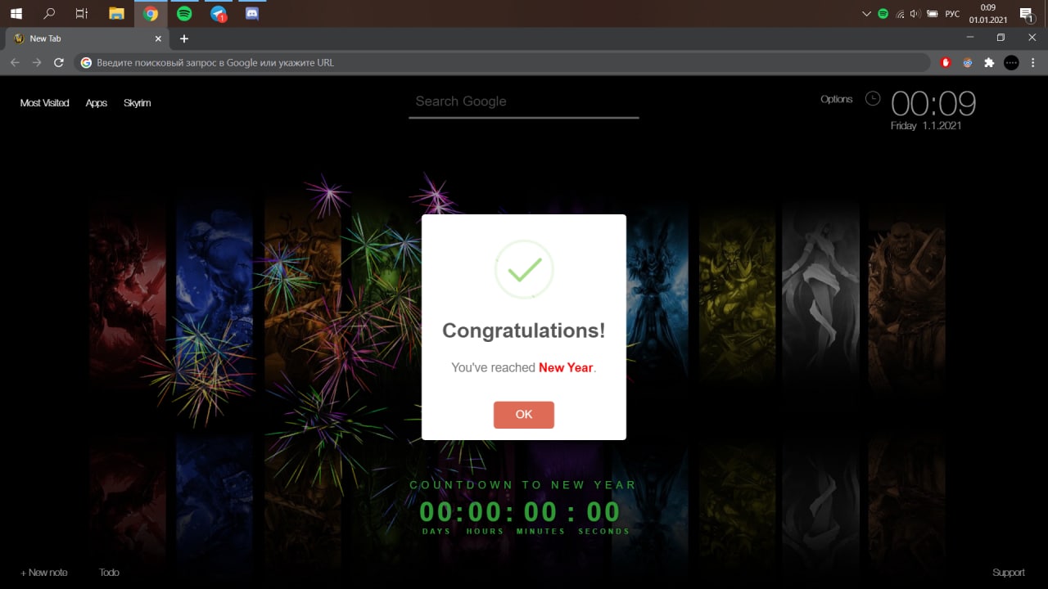The image size is (1048, 589).
Task: Switch the РУС input language
Action: point(952,14)
